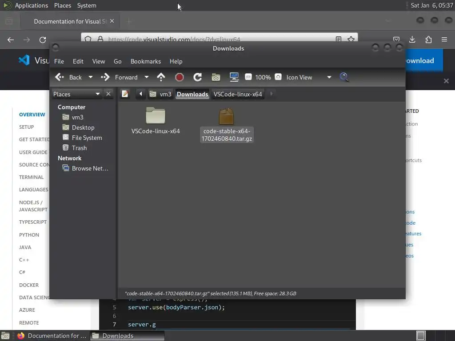Toggle reader view icon in address bar
Viewport: 455px width, 341px height.
pos(338,39)
